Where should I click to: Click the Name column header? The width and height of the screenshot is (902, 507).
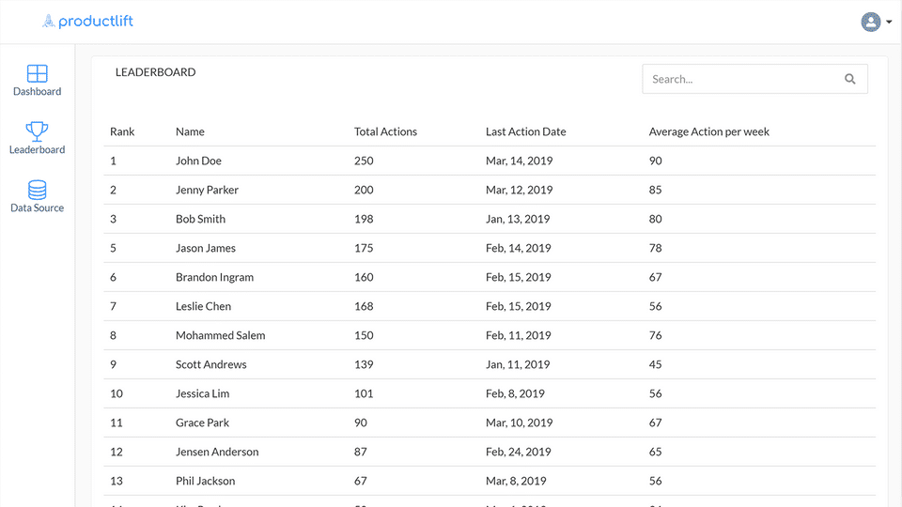[190, 131]
